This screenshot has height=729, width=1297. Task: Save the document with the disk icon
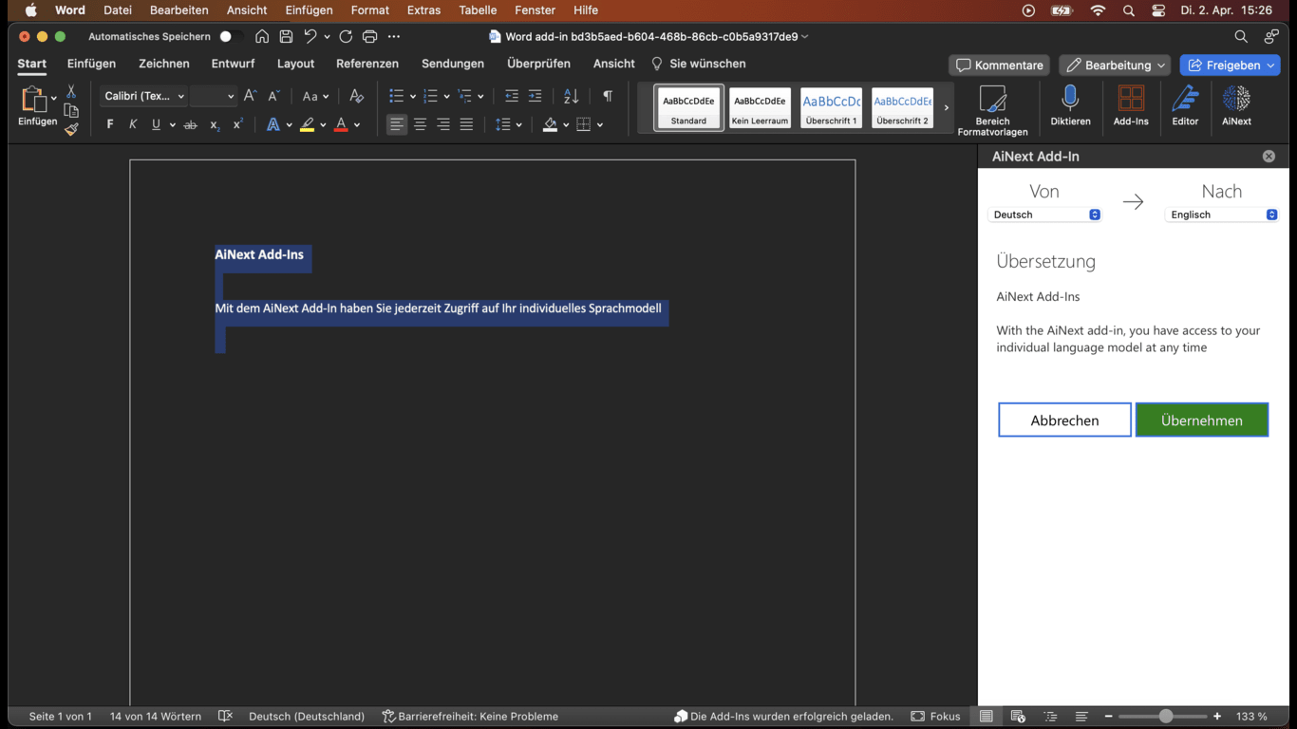point(286,36)
